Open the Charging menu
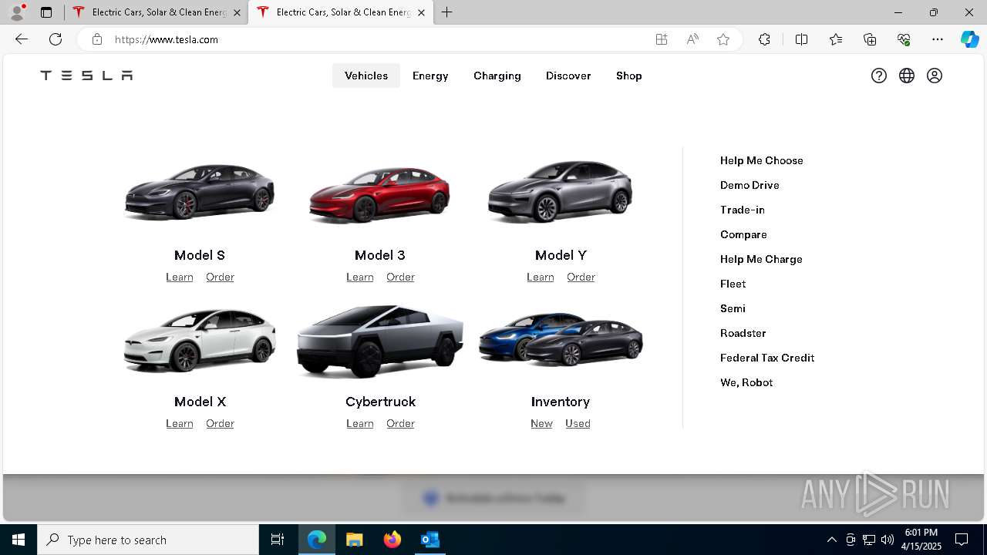This screenshot has height=555, width=987. pos(497,76)
